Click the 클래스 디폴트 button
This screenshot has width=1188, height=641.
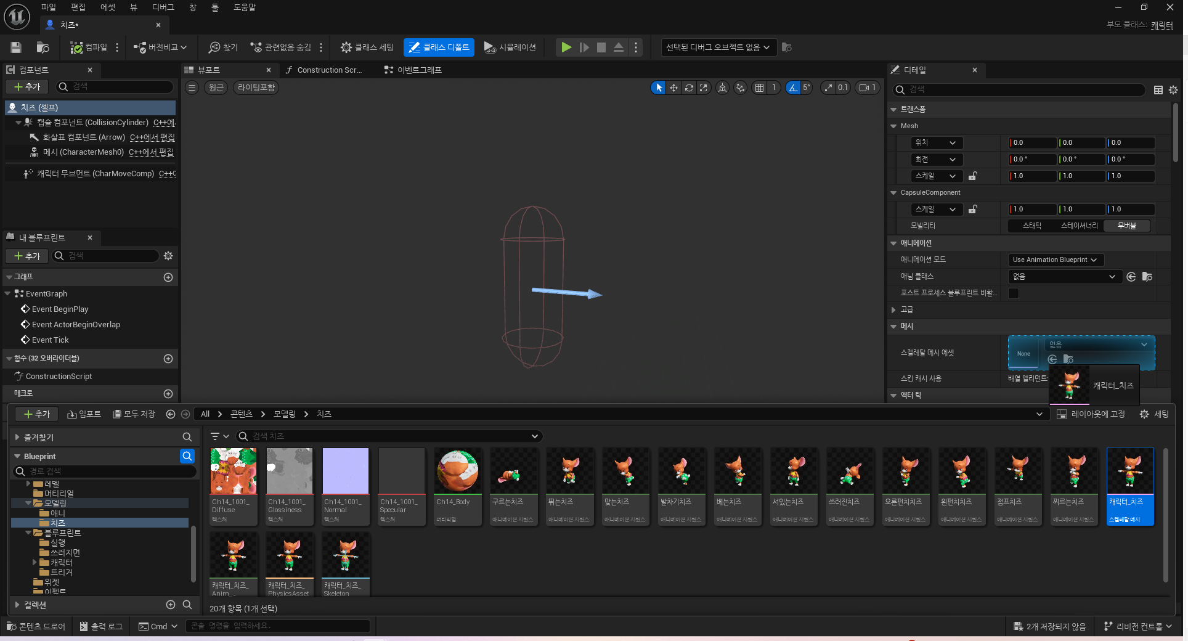tap(439, 47)
